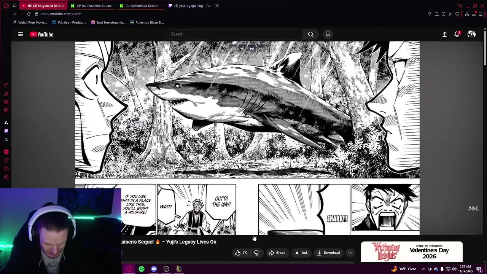Click the YouTube search magnifier button

(311, 34)
